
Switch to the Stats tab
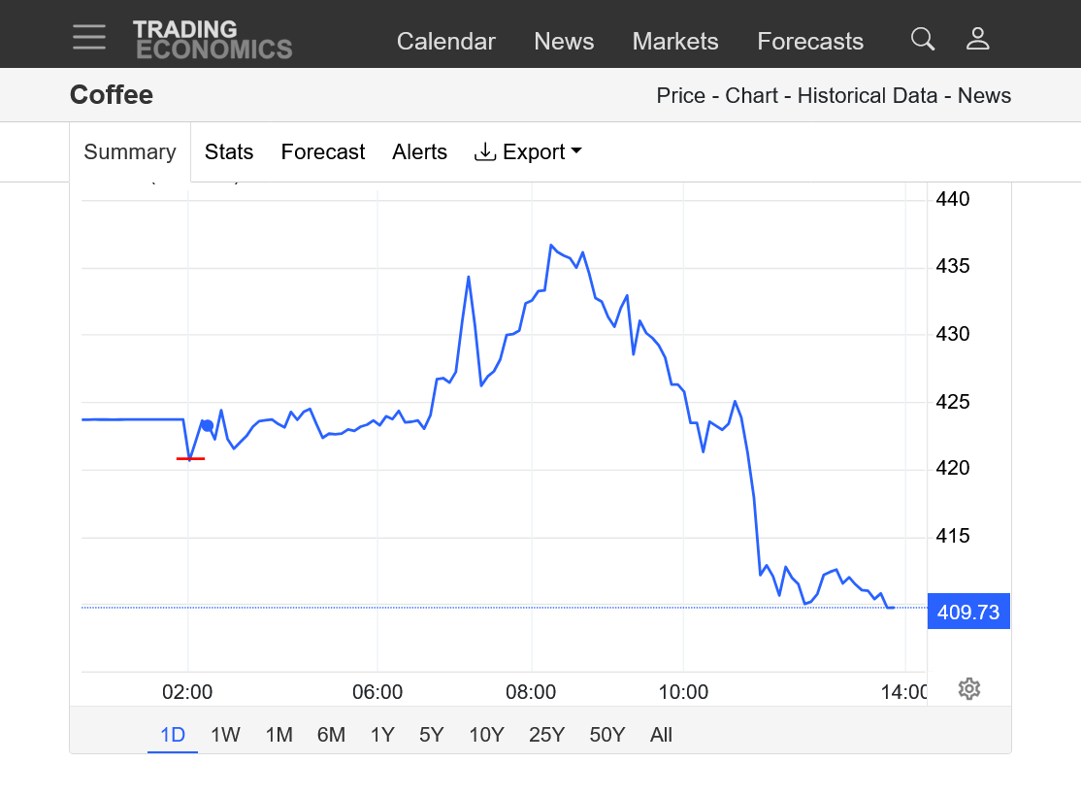[229, 152]
